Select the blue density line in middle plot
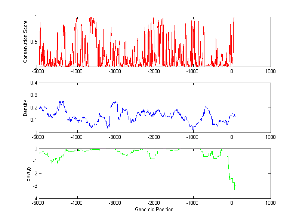The height and width of the screenshot is (223, 299). click(x=114, y=102)
